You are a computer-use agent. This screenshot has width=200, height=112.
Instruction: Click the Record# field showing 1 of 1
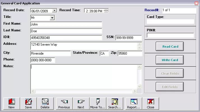tap(179, 11)
